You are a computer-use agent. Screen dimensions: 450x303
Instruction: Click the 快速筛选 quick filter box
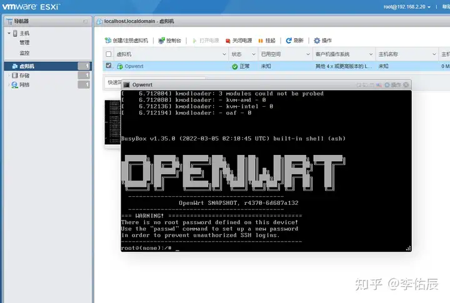tap(114, 82)
